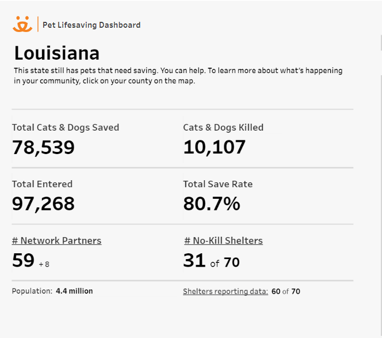Click the 4.4 million population value
Viewport: 382px width, 338px height.
[74, 291]
